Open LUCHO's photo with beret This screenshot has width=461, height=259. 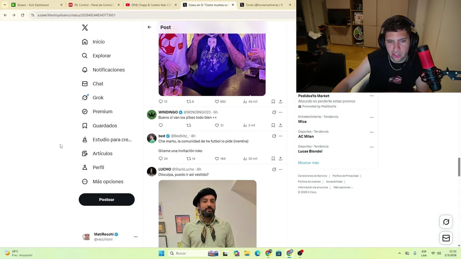(x=207, y=214)
